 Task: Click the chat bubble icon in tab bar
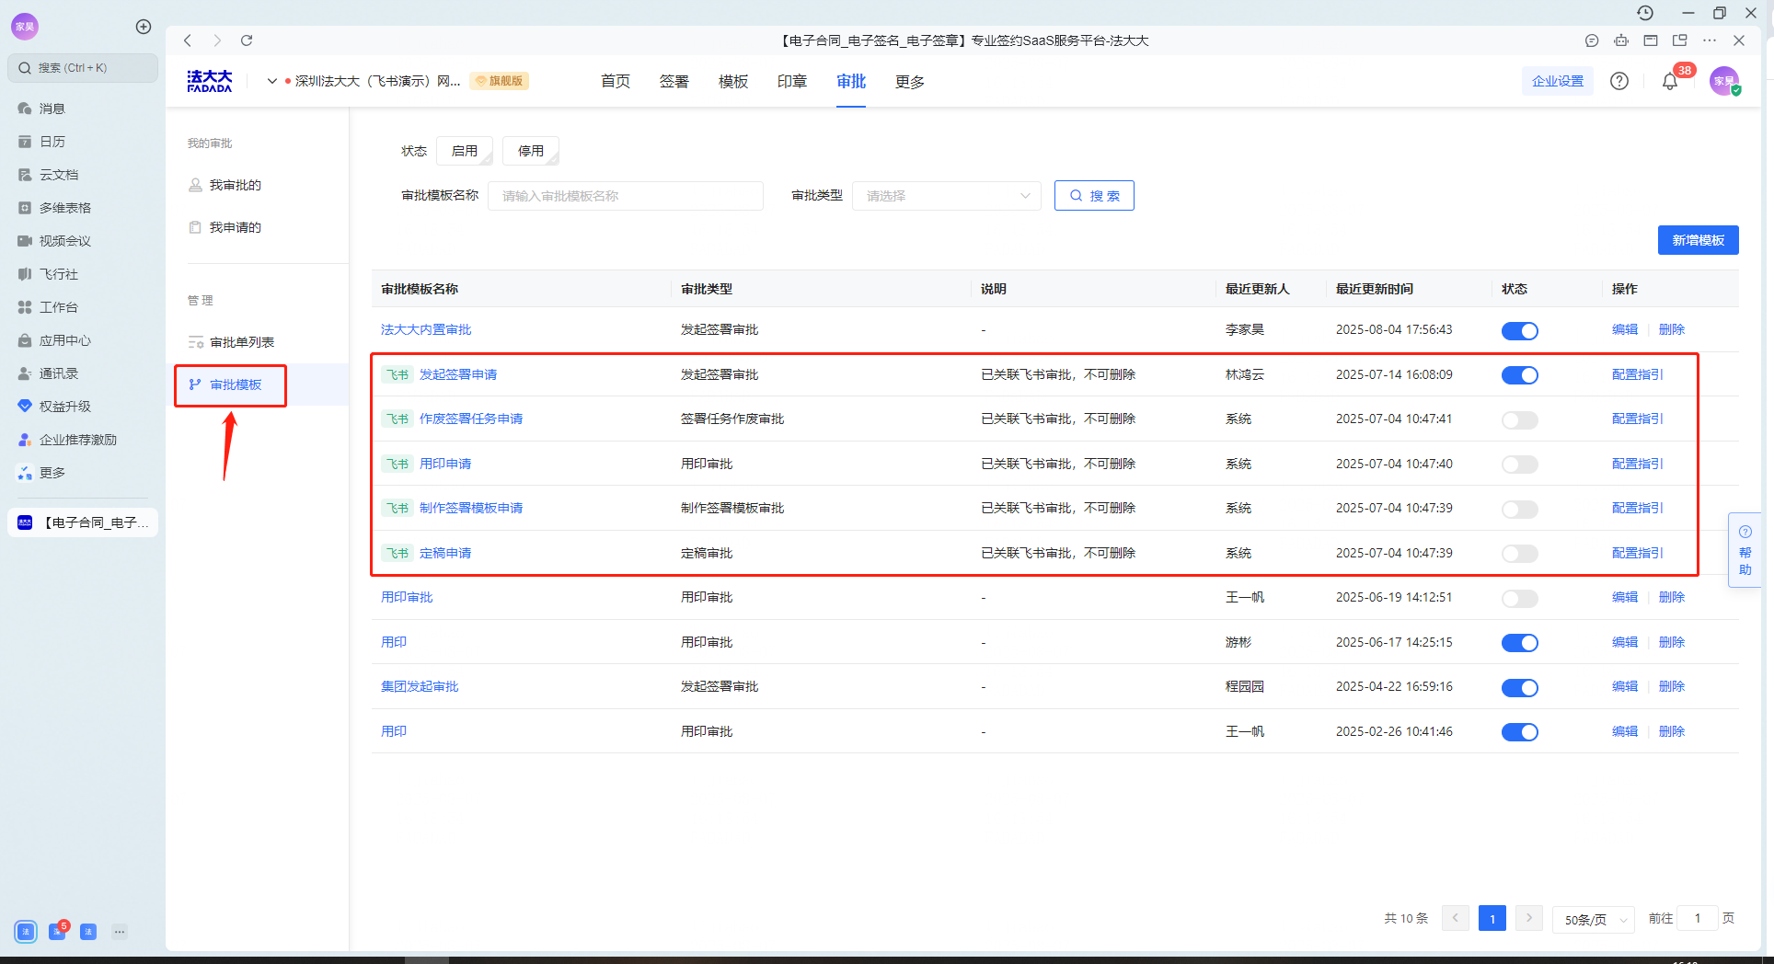pyautogui.click(x=1592, y=40)
